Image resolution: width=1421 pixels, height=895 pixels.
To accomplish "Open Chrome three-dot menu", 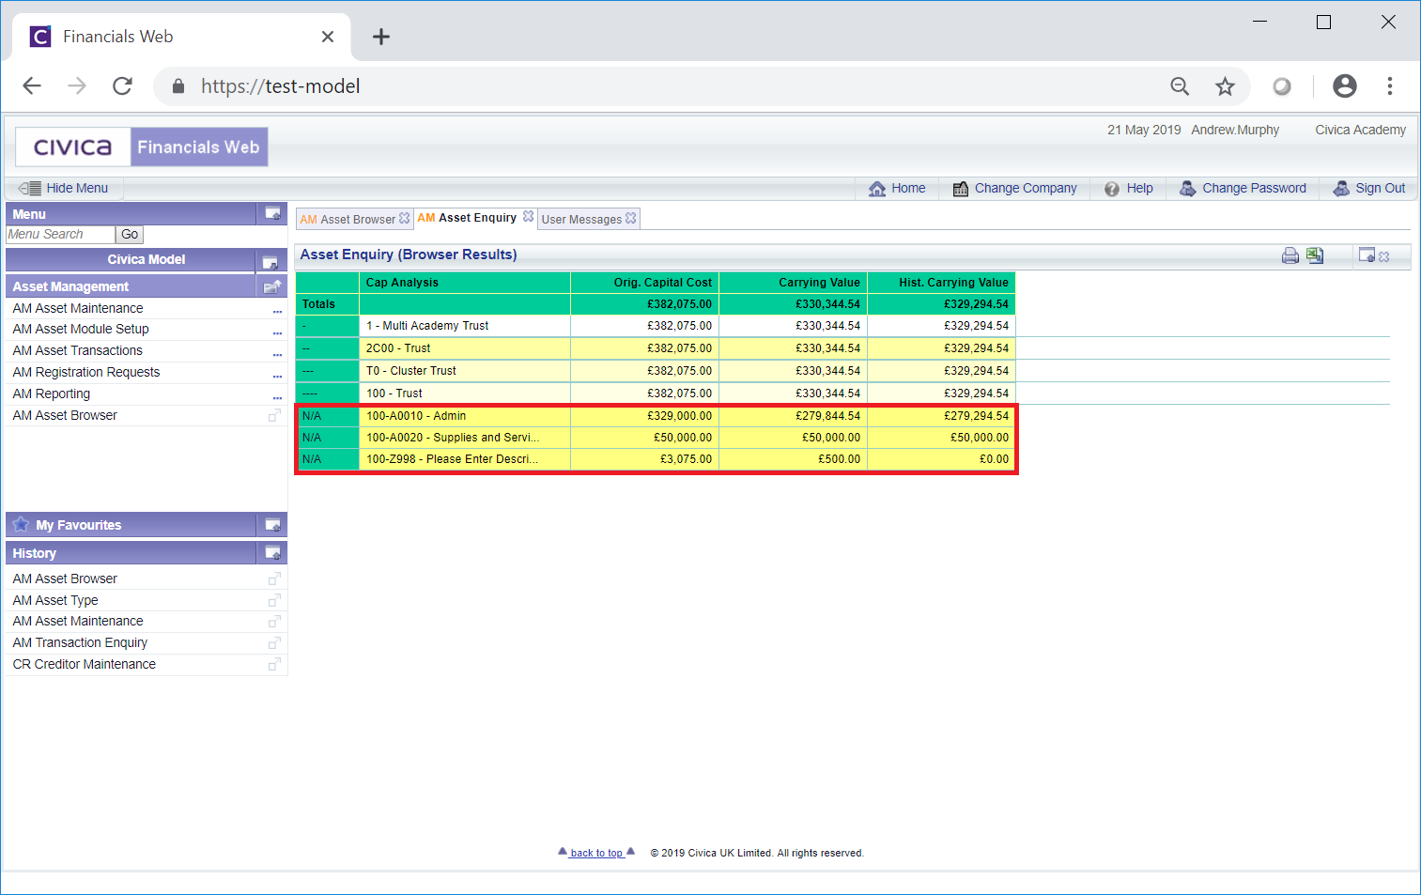I will (x=1390, y=86).
